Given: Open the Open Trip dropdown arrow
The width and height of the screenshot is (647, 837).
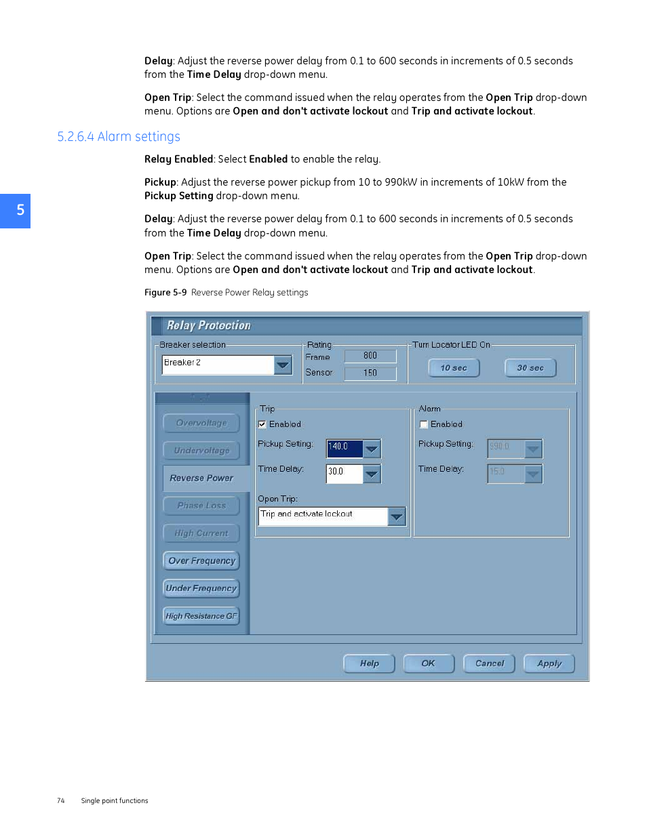Looking at the screenshot, I should pyautogui.click(x=397, y=516).
